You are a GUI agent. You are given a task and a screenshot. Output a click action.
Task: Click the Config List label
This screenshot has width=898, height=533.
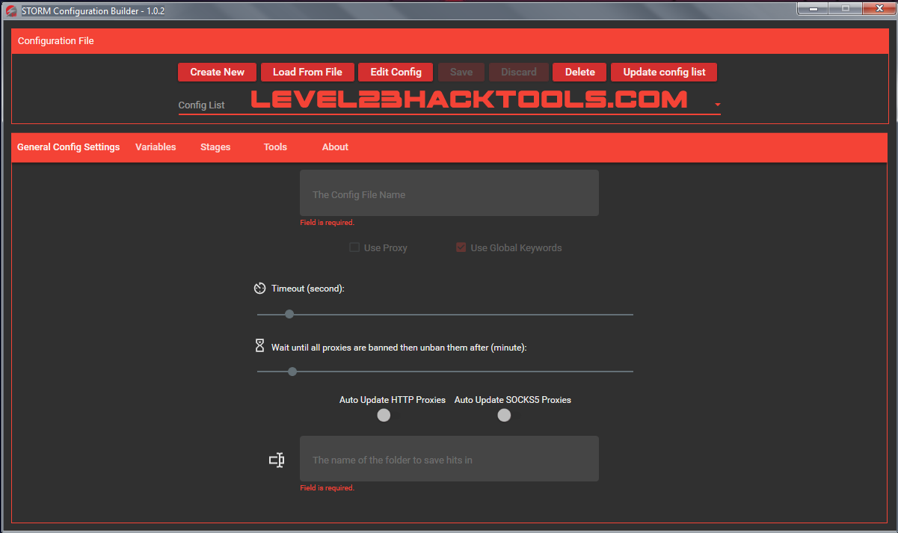(x=201, y=105)
